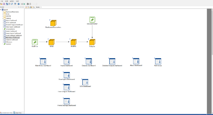The height and width of the screenshot is (115, 213).
Task: Expand the DOSE container in the tree
Action: (3, 14)
